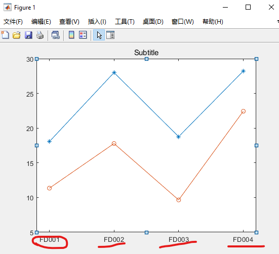Maximize the Figure 1 window

pyautogui.click(x=248, y=7)
